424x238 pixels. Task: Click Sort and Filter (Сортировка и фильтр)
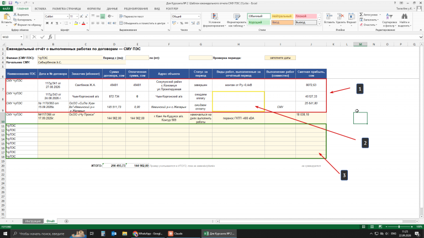(x=389, y=20)
